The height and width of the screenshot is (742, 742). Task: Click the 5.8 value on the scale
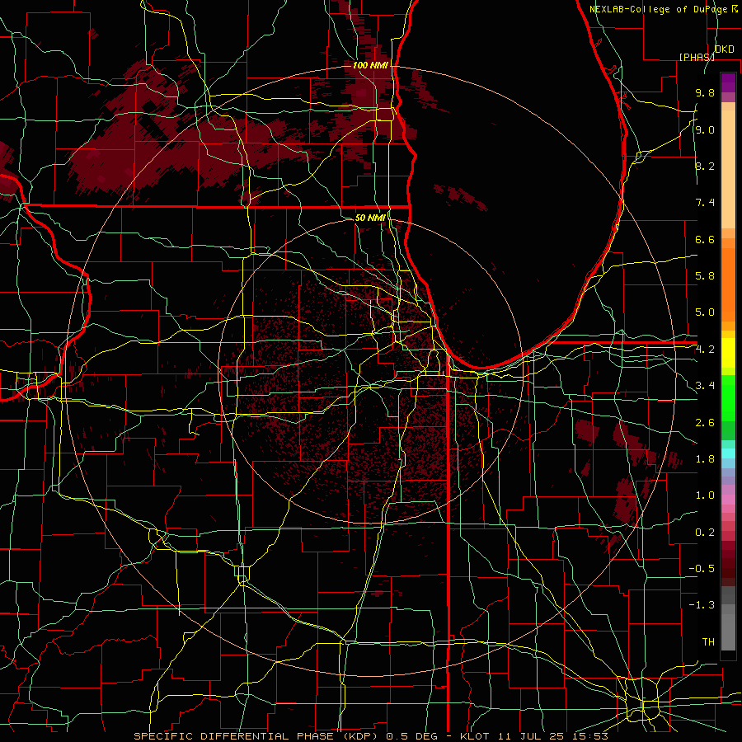tap(705, 276)
